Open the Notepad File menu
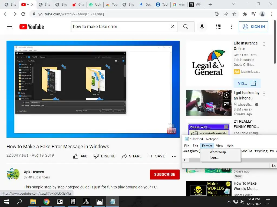277x207 pixels. pyautogui.click(x=187, y=146)
